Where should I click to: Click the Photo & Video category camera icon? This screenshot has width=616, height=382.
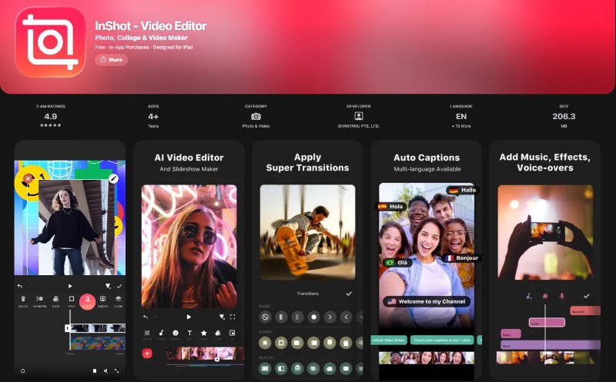click(256, 117)
